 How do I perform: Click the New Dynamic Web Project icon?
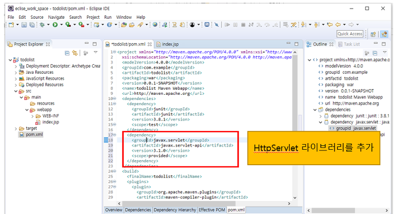(x=97, y=24)
